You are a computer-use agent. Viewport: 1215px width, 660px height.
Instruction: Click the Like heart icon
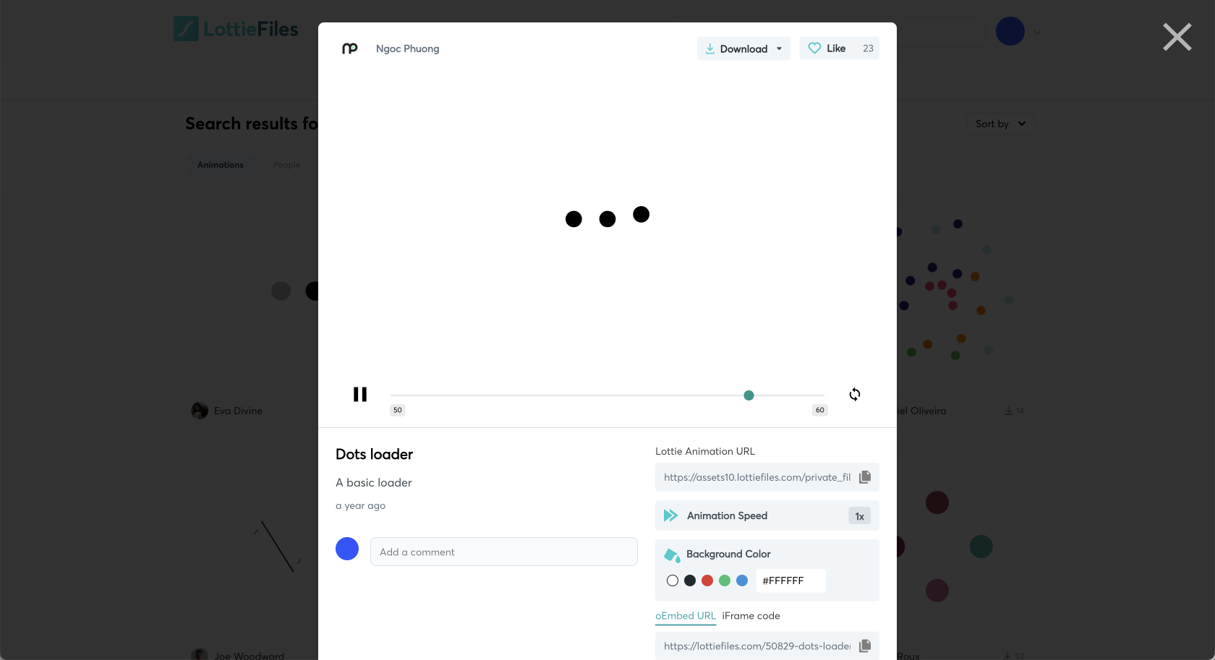[814, 48]
